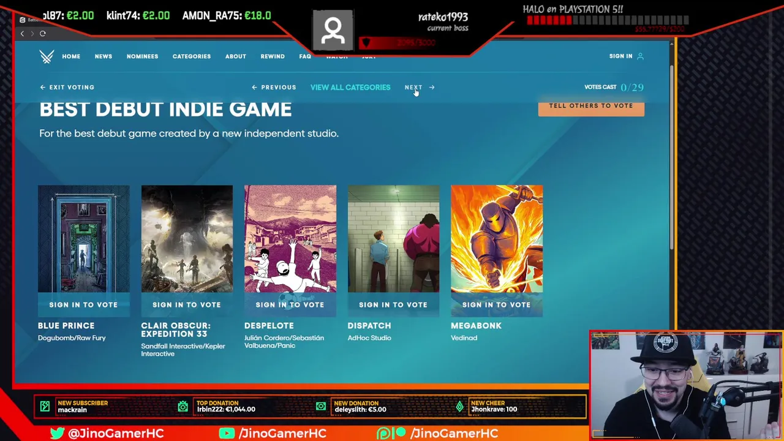784x441 pixels.
Task: Click the new subscriber overlay icon
Action: [45, 406]
